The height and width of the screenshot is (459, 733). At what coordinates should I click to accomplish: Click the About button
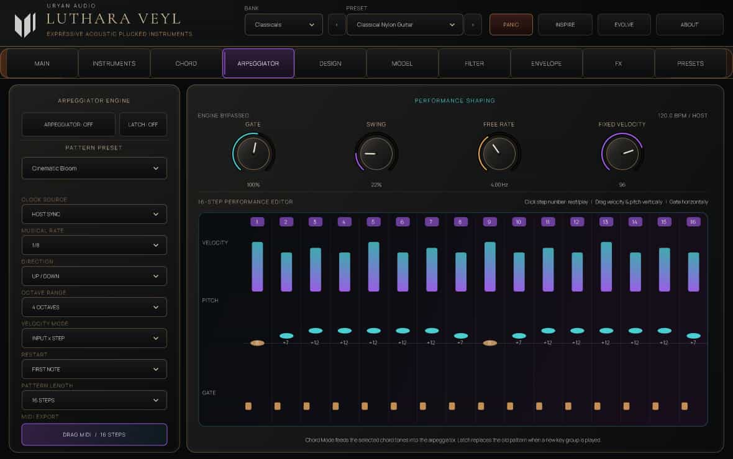pyautogui.click(x=690, y=25)
